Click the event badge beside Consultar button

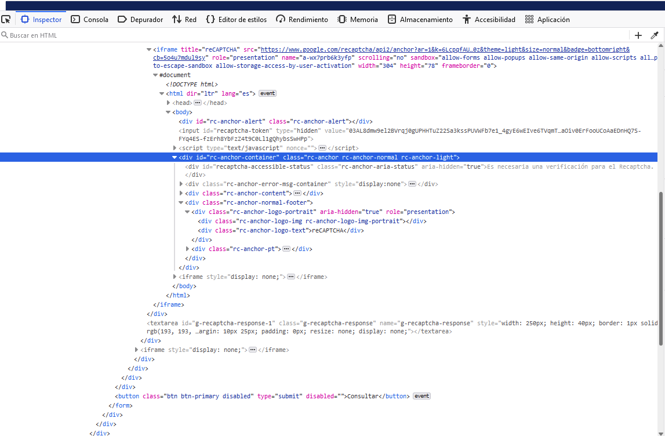coord(421,396)
